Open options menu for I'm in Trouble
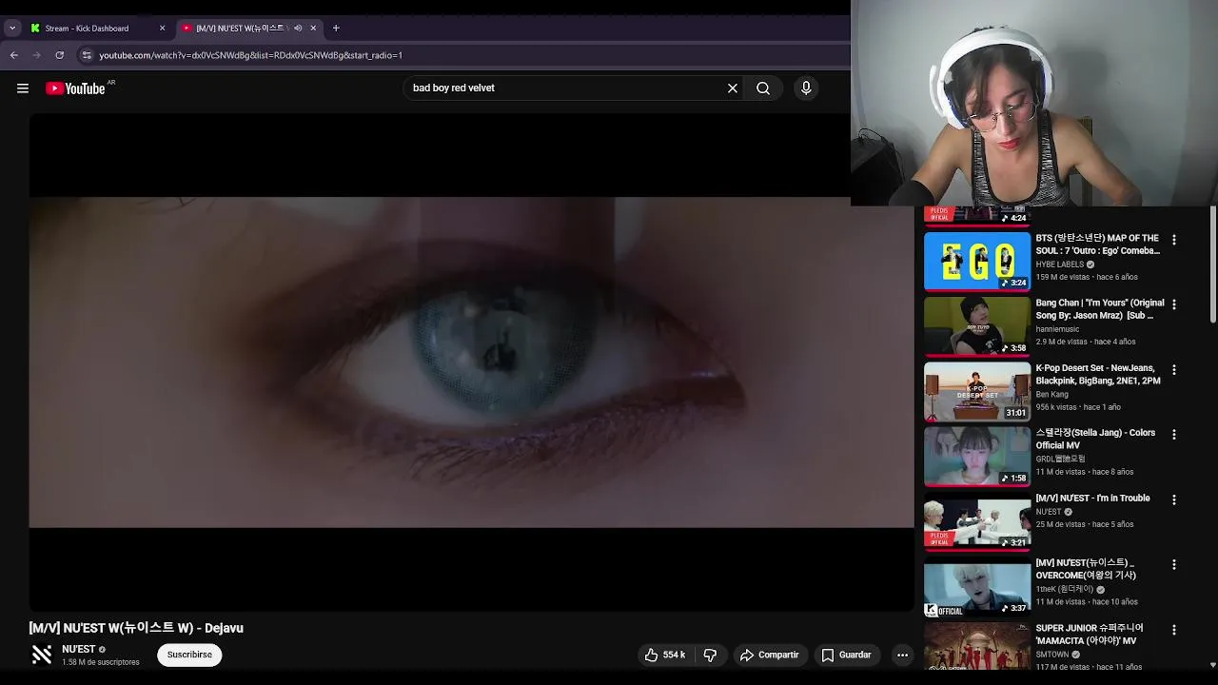This screenshot has height=685, width=1218. point(1173,499)
